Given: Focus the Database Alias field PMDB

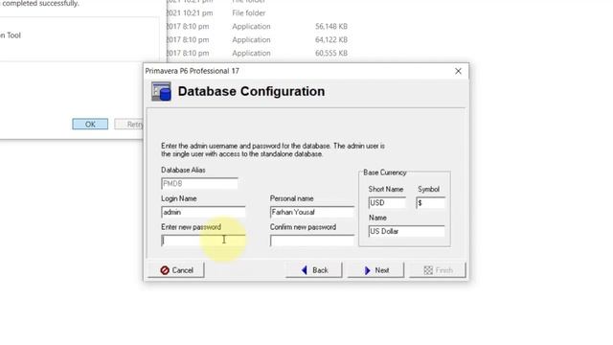Looking at the screenshot, I should (199, 183).
